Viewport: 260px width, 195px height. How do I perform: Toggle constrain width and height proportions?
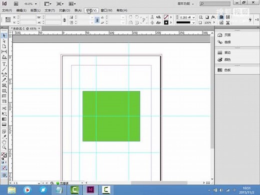pyautogui.click(x=64, y=20)
